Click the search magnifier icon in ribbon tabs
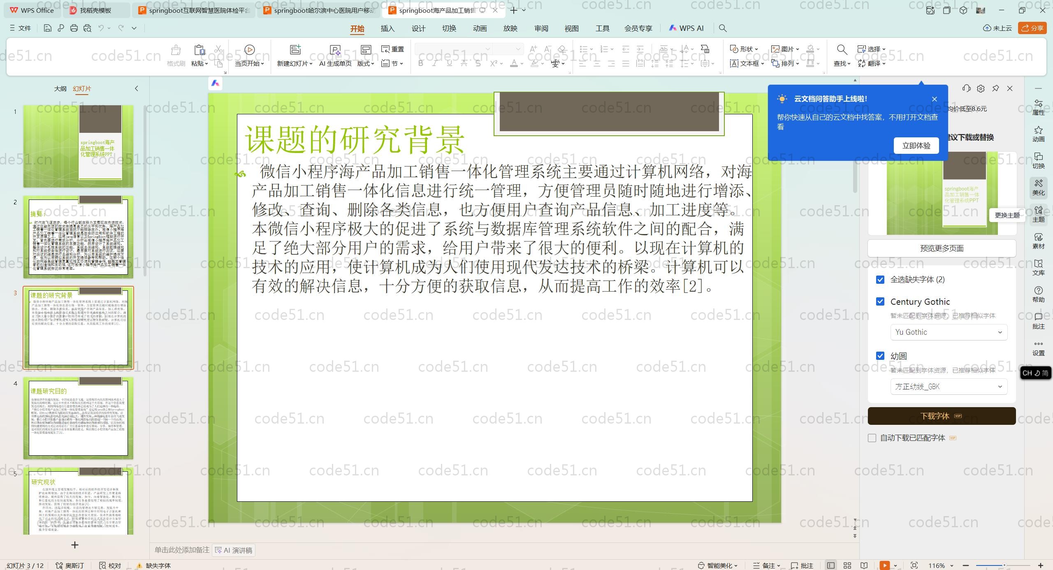The width and height of the screenshot is (1053, 570). (x=723, y=28)
